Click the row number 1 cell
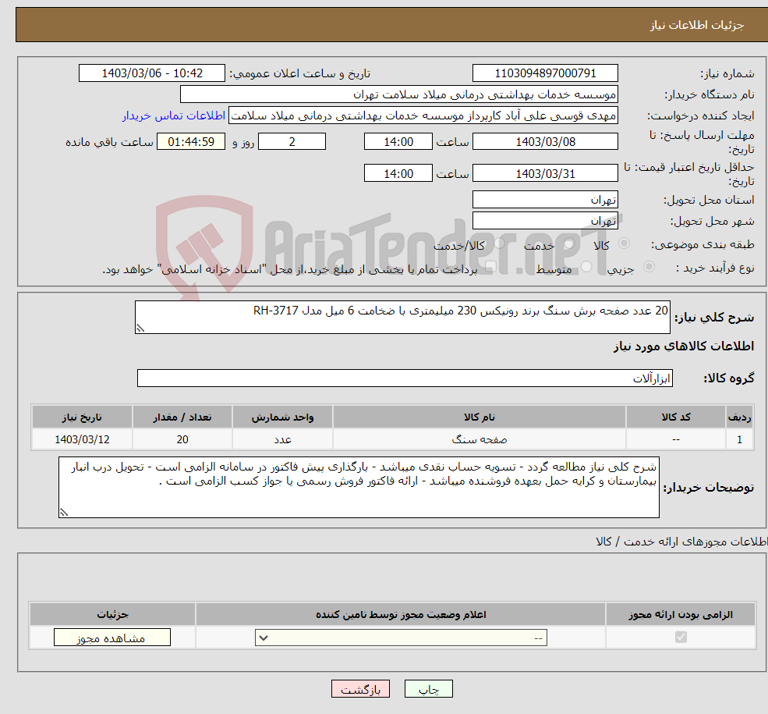The width and height of the screenshot is (768, 714). pos(740,439)
